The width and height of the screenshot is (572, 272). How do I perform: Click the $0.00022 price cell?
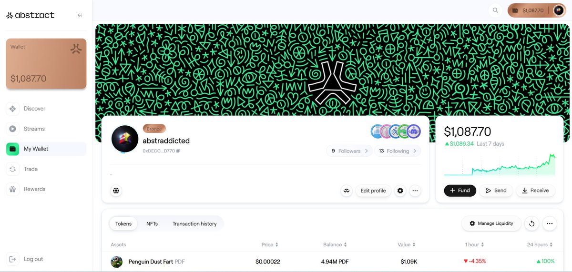coord(268,262)
